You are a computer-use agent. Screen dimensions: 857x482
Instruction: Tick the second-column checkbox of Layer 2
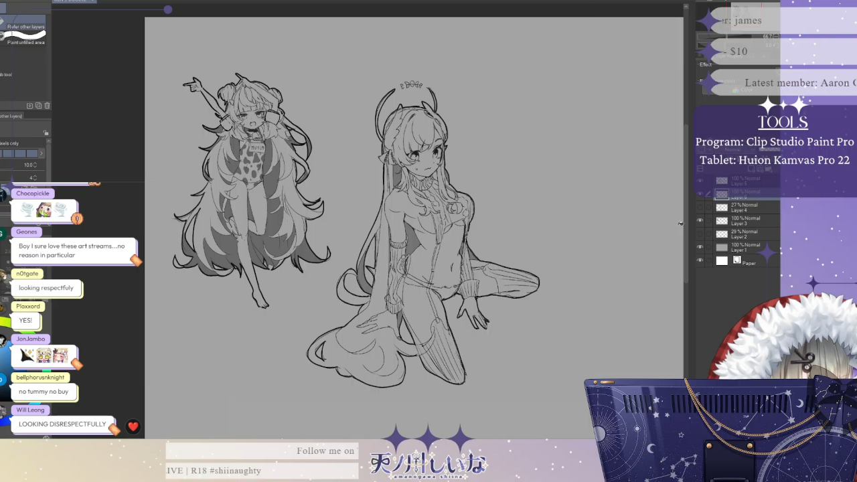pos(709,234)
